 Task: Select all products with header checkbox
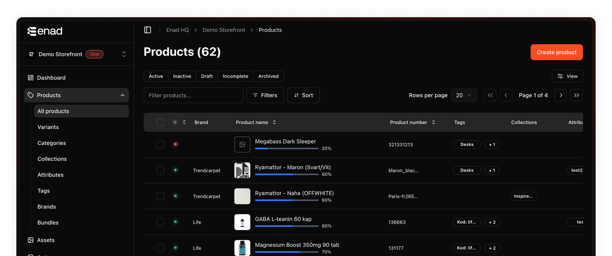click(x=160, y=122)
